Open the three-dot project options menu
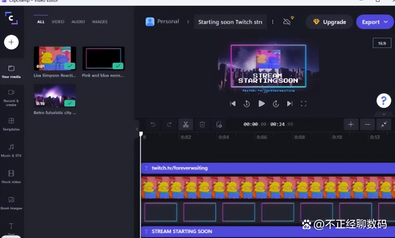This screenshot has height=238, width=395. tap(273, 22)
